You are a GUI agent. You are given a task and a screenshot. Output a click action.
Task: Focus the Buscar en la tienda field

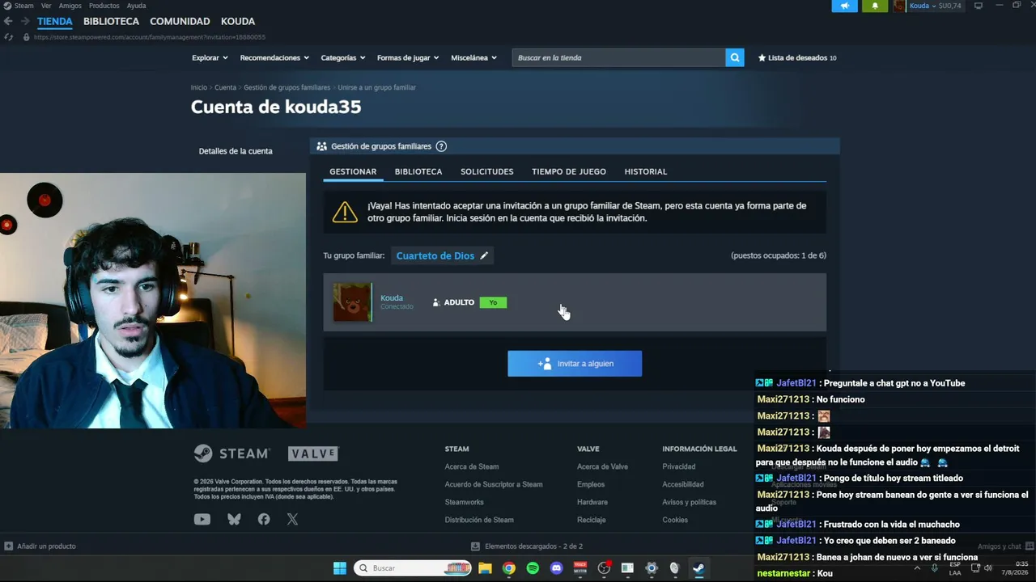pos(619,57)
